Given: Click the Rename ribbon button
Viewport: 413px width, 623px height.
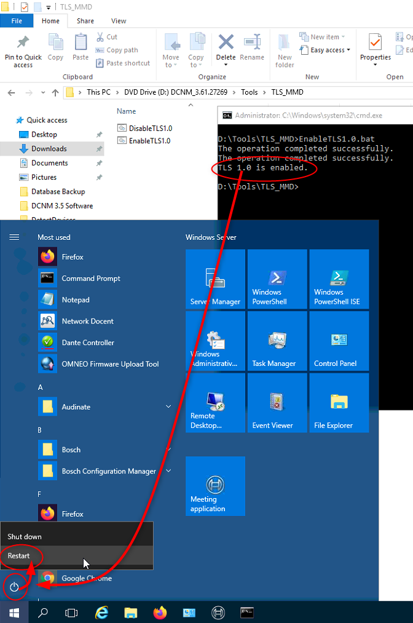Looking at the screenshot, I should [252, 48].
